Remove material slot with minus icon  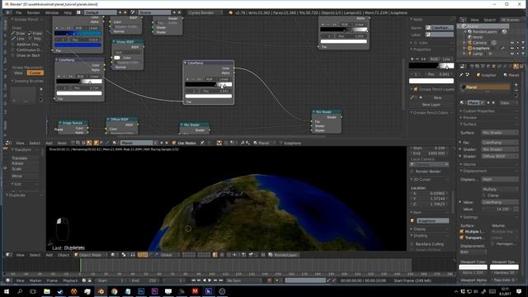click(516, 90)
